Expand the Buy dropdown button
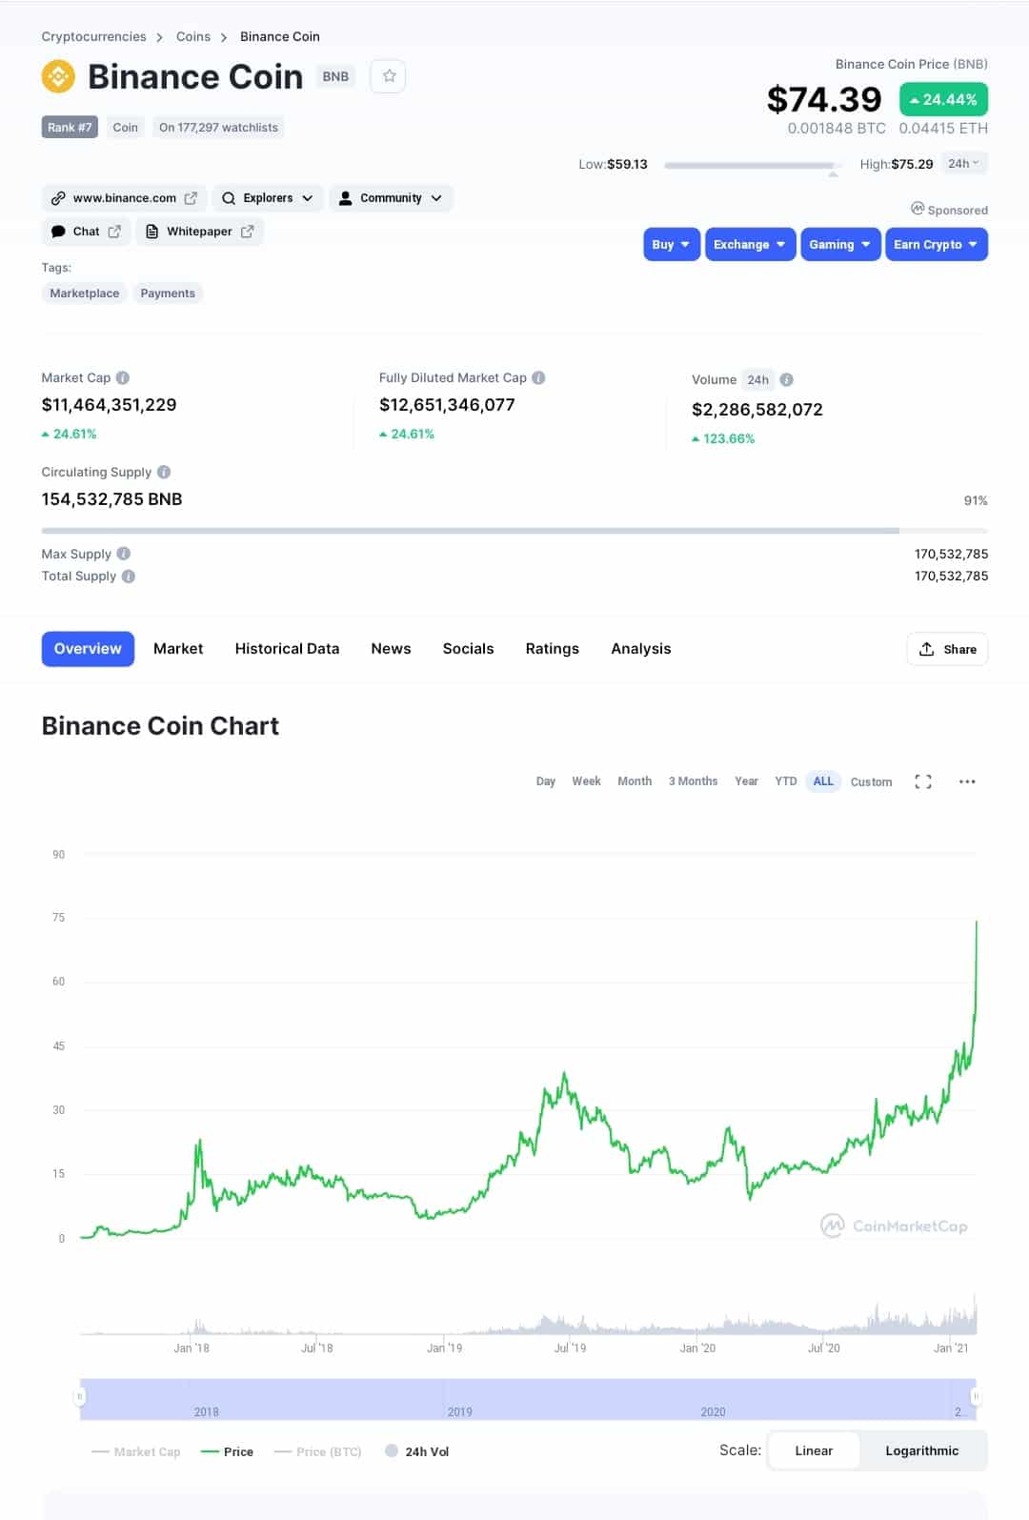 pyautogui.click(x=672, y=244)
